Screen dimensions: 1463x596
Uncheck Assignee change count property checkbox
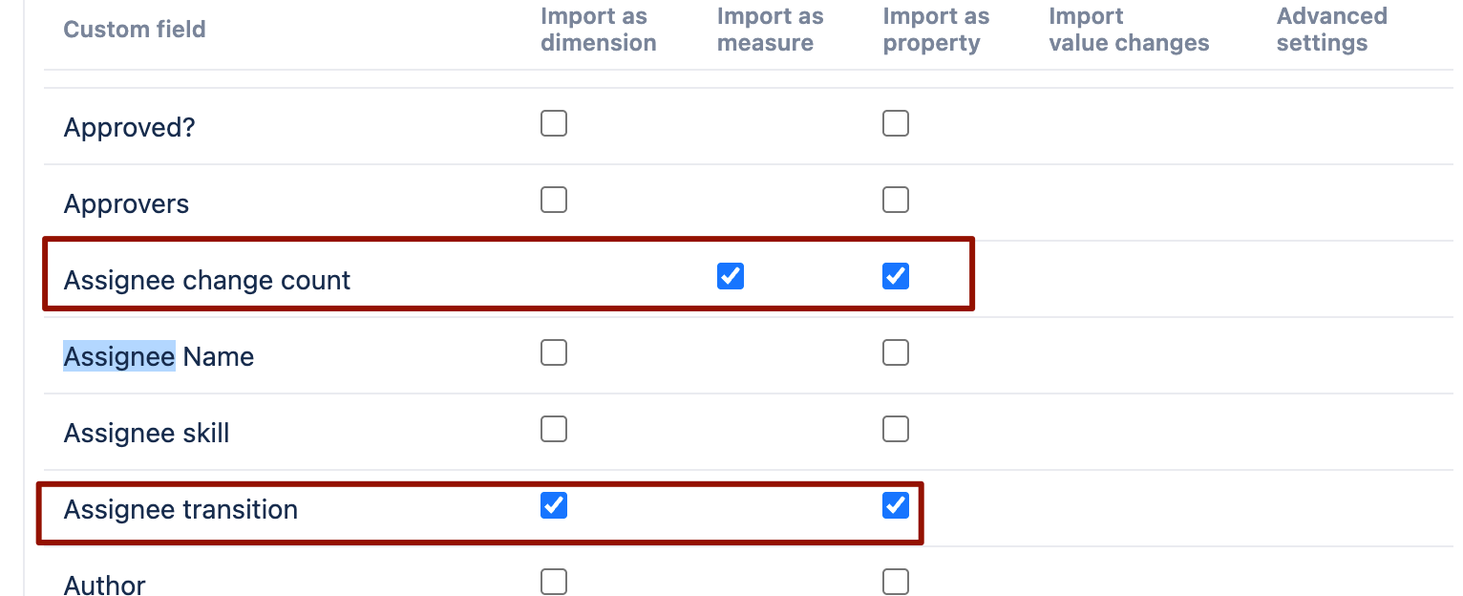click(x=896, y=276)
